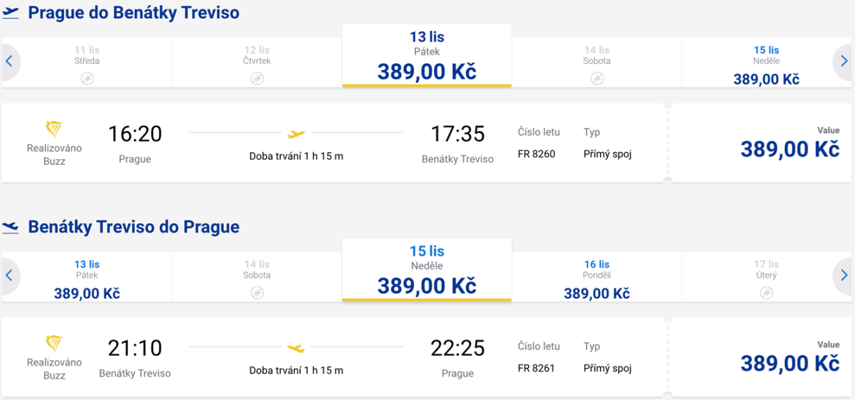Screen dimensions: 855x400
Task: Click no-flight icon under 11 lis Středa
Action: (x=87, y=78)
